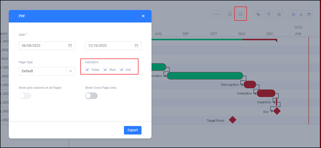
Task: Select the person resource view icon
Action: pyautogui.click(x=301, y=14)
